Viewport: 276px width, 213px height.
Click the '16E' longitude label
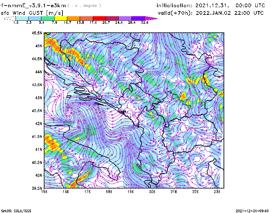pos(66,192)
